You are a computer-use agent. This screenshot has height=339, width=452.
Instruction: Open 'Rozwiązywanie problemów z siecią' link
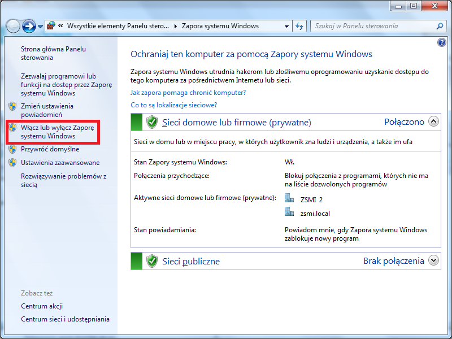coord(63,180)
